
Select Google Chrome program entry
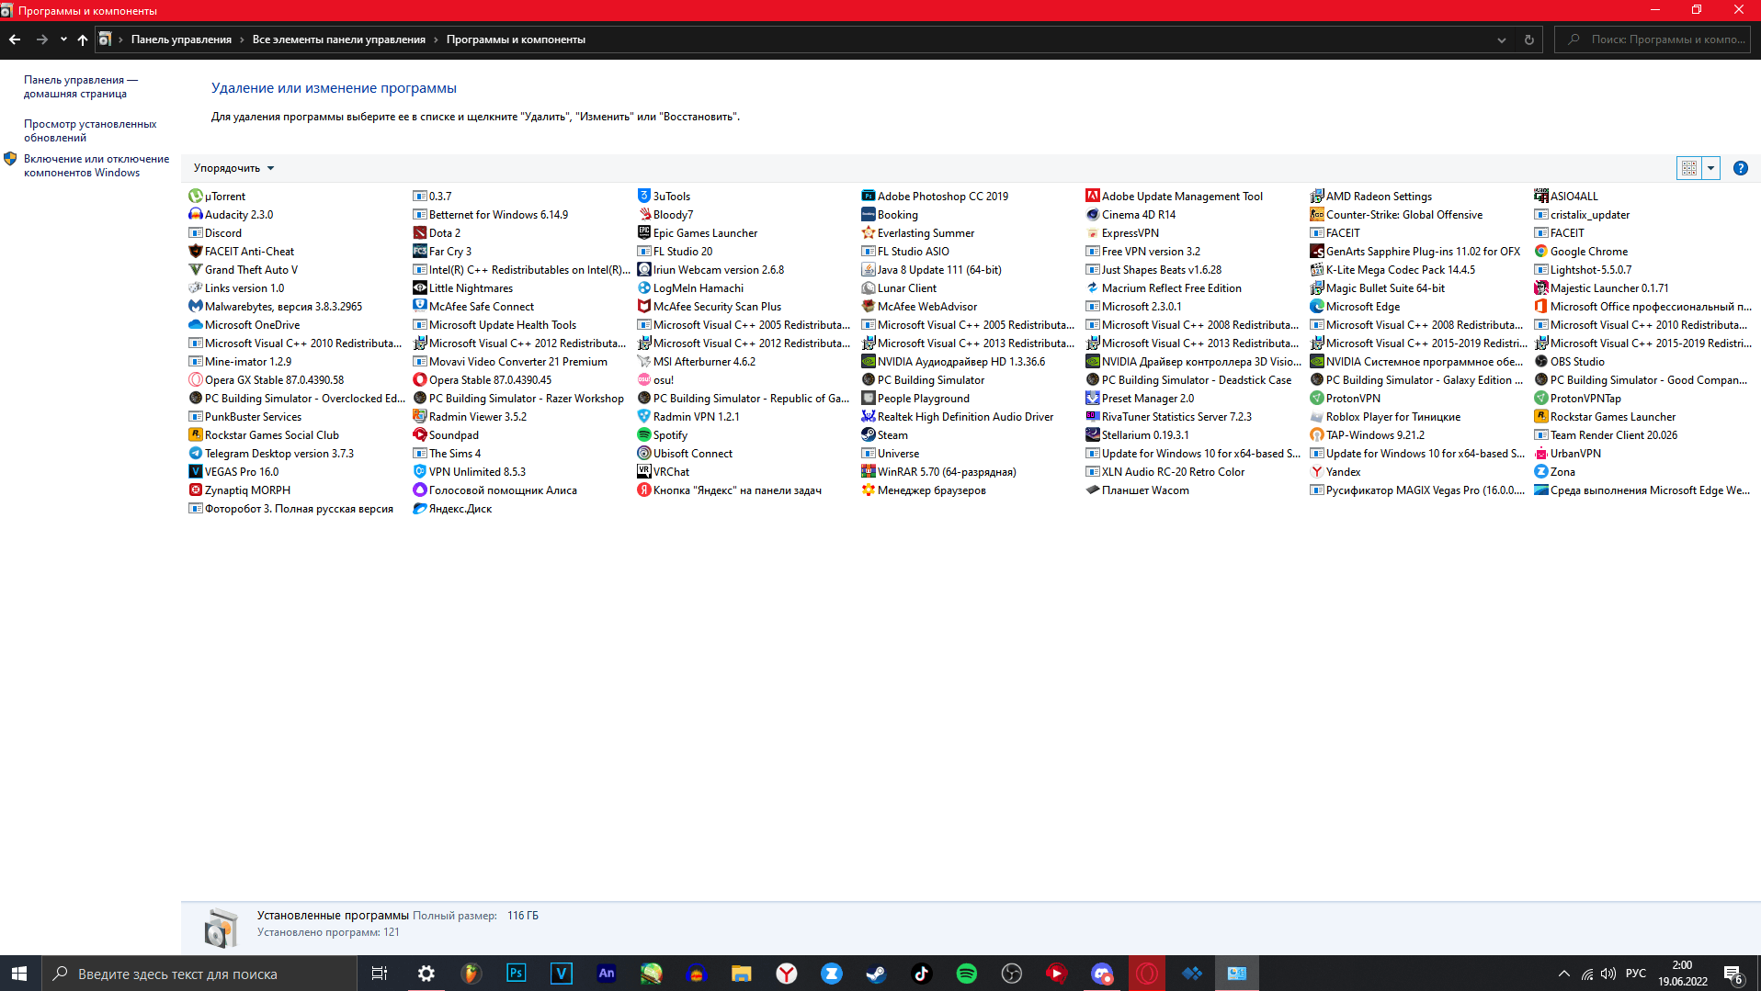(x=1581, y=251)
